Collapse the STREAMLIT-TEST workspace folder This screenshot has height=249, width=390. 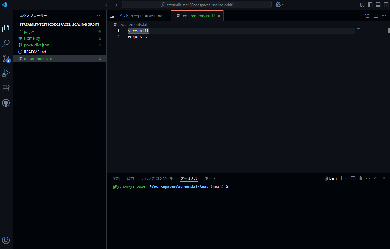(x=60, y=24)
